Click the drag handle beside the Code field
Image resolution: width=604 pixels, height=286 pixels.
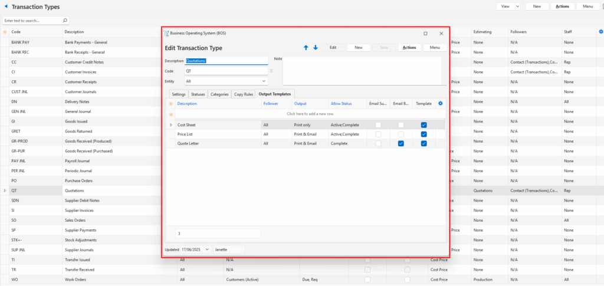pos(271,71)
